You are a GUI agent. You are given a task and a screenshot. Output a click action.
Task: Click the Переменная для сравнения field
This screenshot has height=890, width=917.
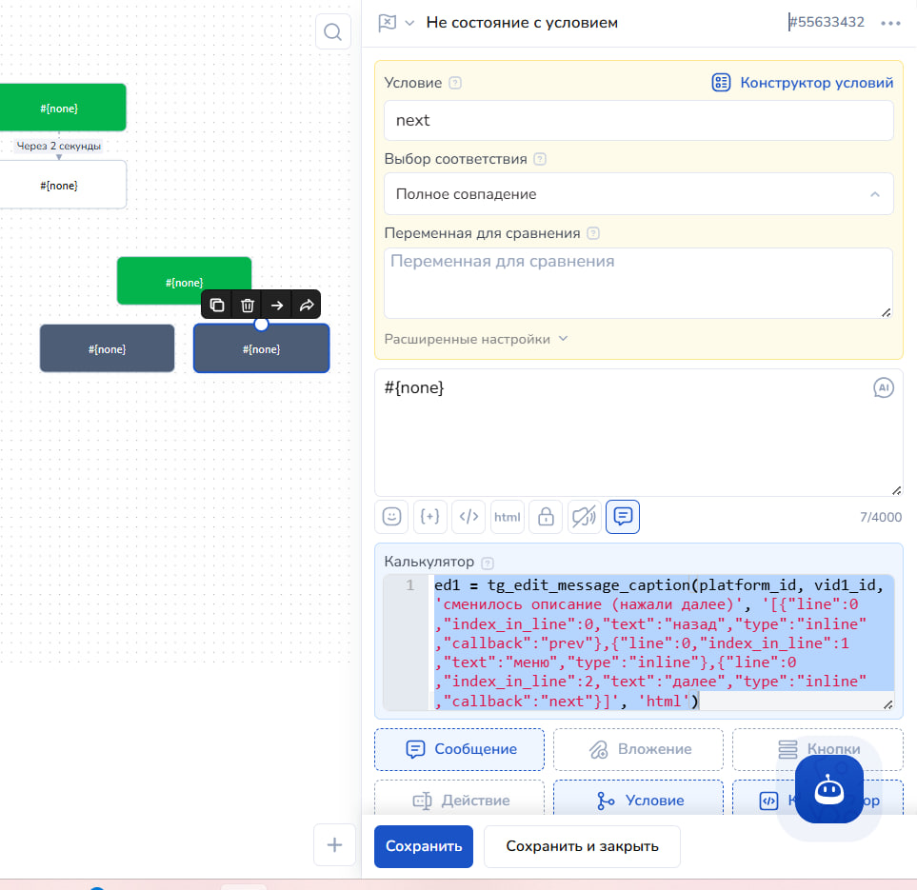(639, 283)
